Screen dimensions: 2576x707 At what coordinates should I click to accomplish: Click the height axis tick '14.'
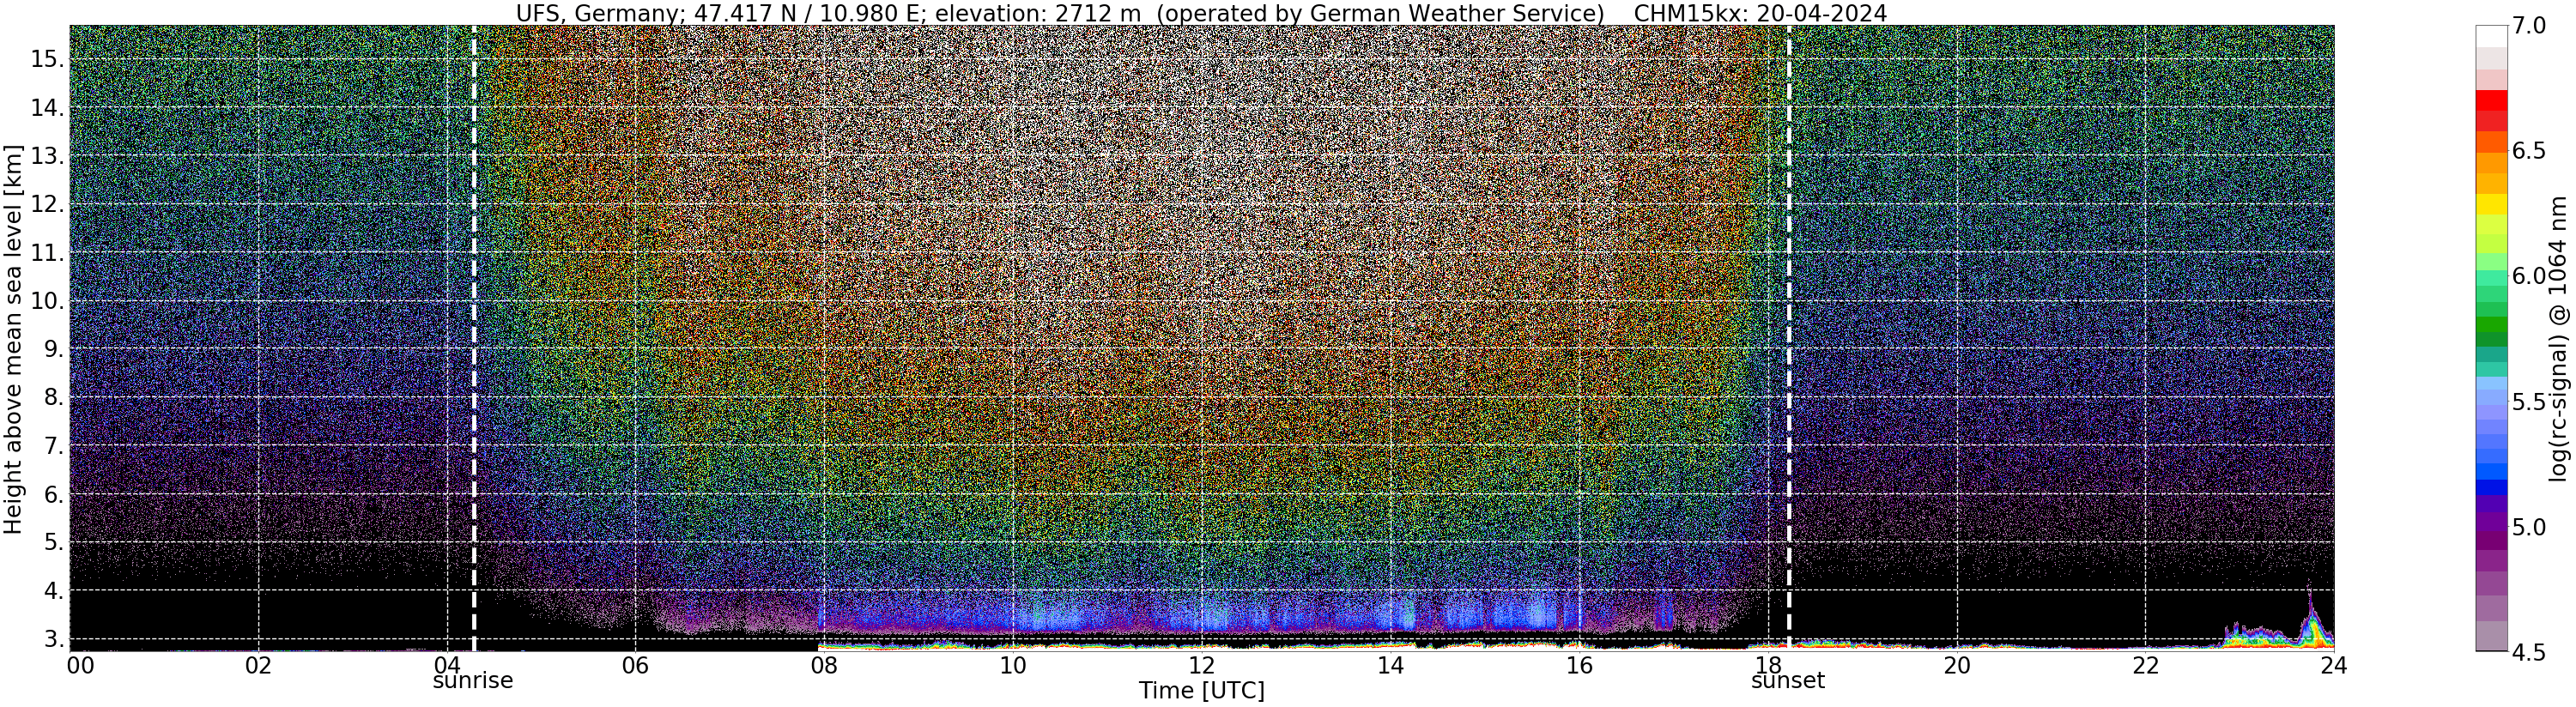tap(47, 108)
